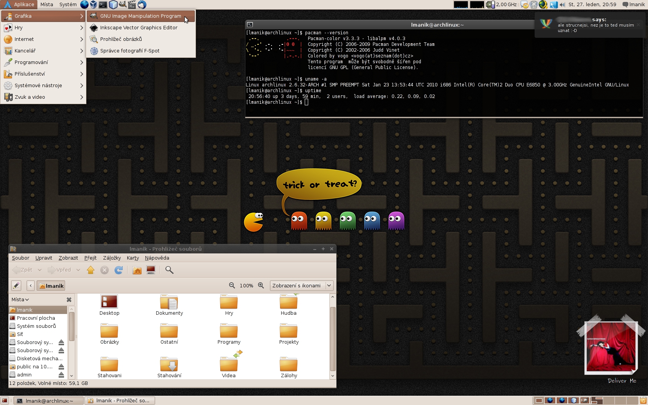Expand the Programování submenu
Screen dimensions: 648x405
point(44,62)
